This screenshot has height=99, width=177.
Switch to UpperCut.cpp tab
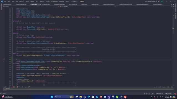[x=95, y=4]
